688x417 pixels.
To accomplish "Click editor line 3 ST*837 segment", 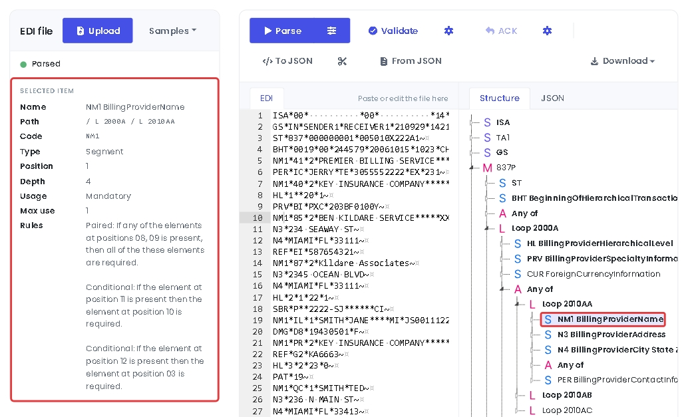I will click(351, 138).
